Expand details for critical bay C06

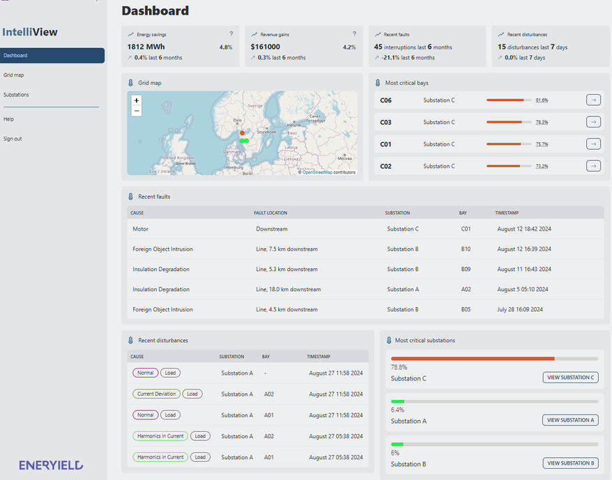[593, 100]
